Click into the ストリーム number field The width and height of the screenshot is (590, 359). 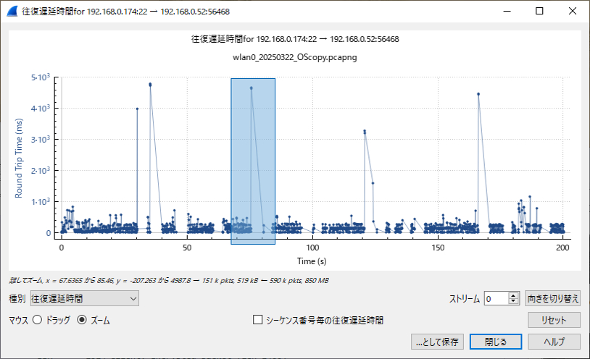(x=496, y=298)
